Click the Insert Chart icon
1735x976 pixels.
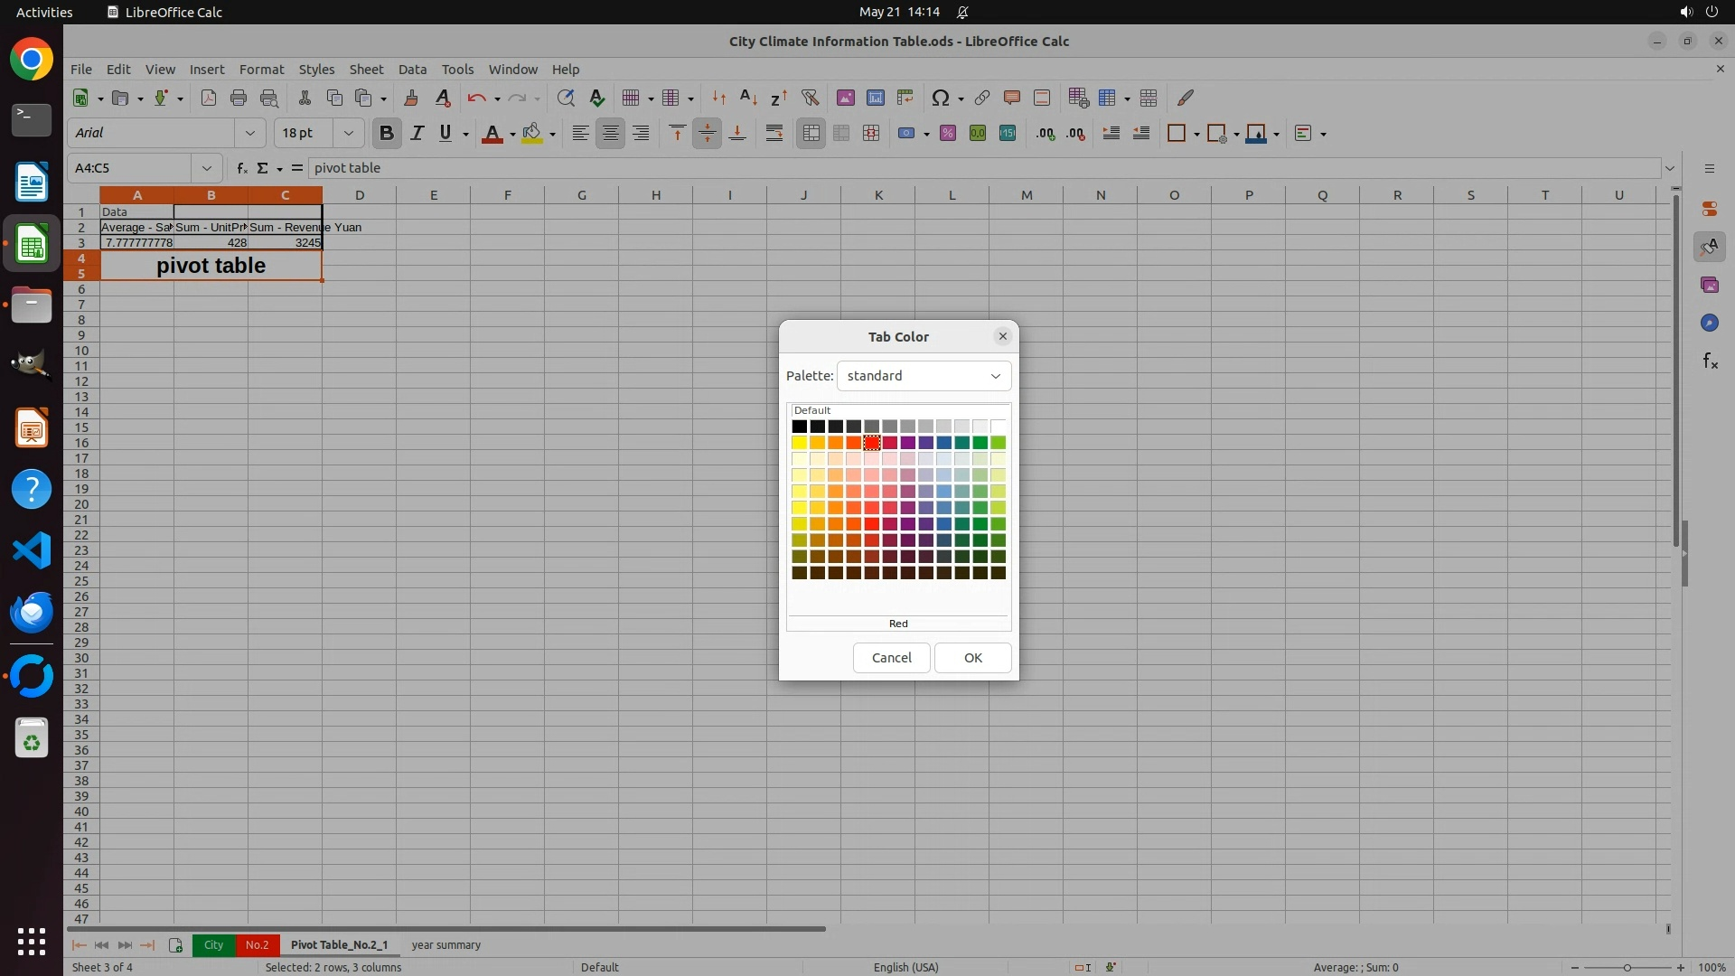[875, 98]
